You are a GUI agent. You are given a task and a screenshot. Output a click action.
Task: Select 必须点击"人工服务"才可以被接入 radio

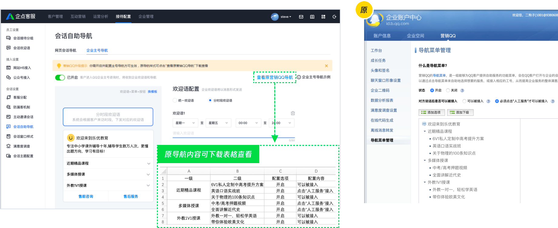point(497,101)
